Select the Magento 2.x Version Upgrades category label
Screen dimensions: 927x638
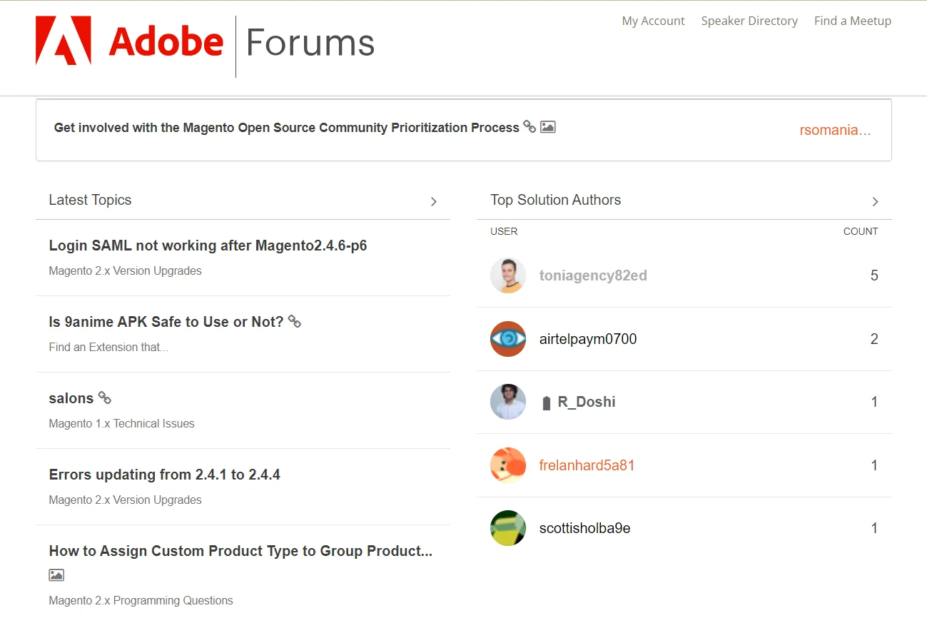pyautogui.click(x=125, y=270)
